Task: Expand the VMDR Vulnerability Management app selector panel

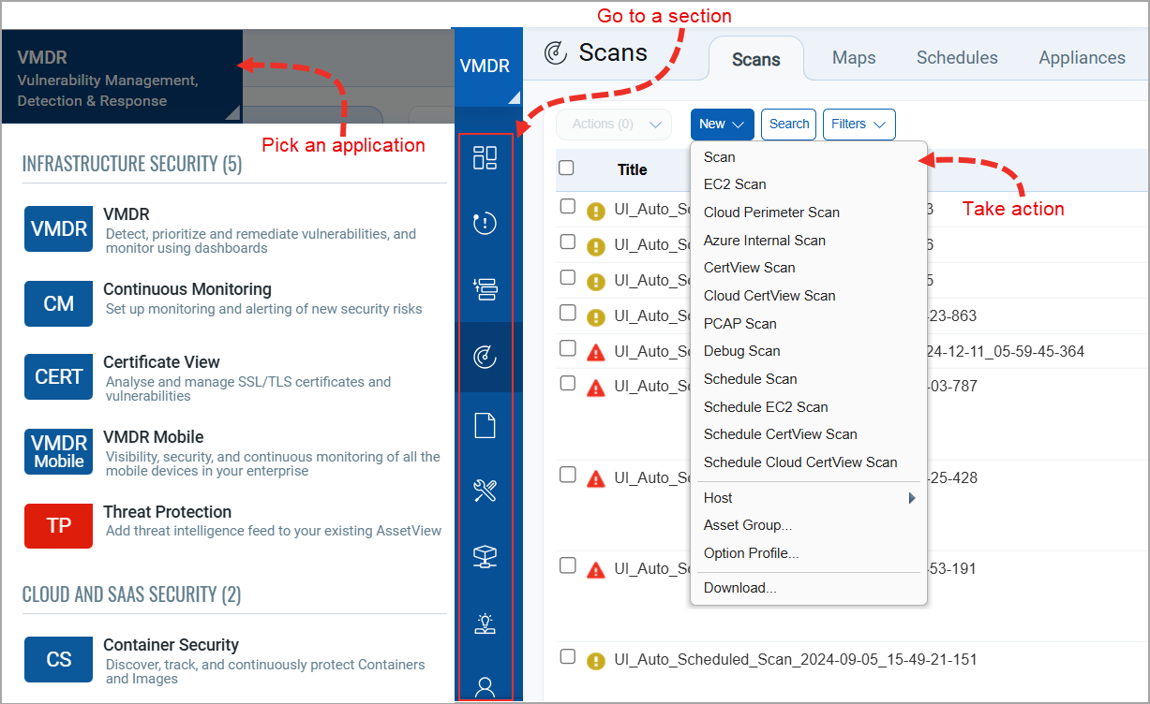Action: [x=122, y=77]
